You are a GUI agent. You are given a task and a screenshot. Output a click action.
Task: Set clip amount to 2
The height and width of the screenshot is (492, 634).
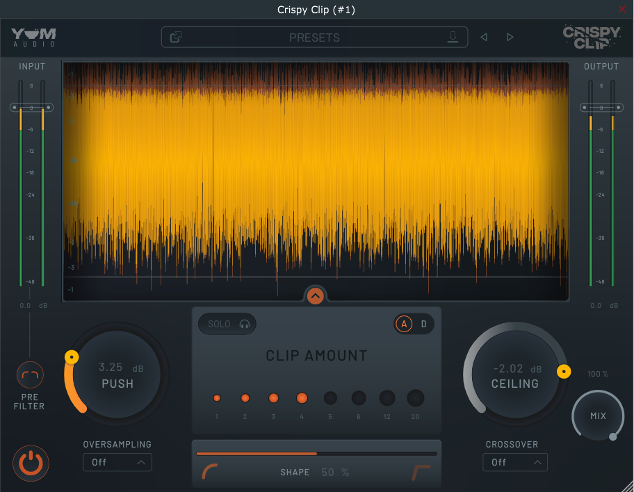(x=245, y=397)
